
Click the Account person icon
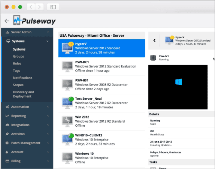click(7, 152)
